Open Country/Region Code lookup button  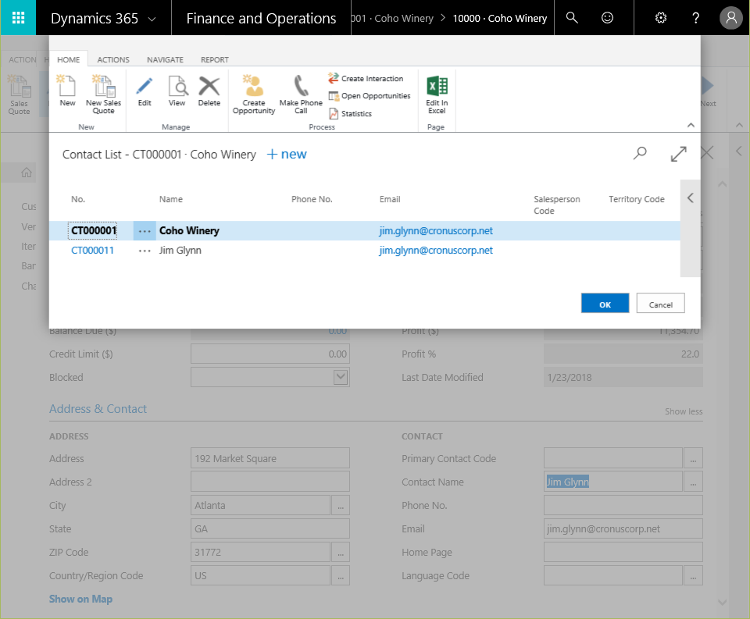(341, 575)
